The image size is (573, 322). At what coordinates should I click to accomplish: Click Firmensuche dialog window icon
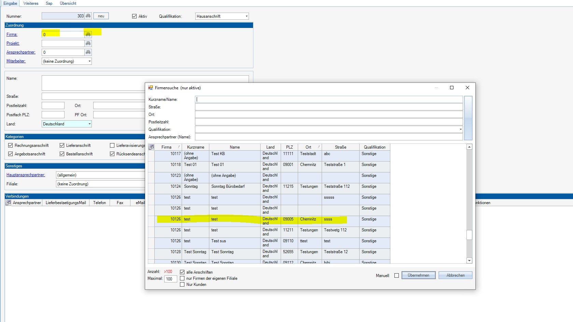click(x=151, y=88)
